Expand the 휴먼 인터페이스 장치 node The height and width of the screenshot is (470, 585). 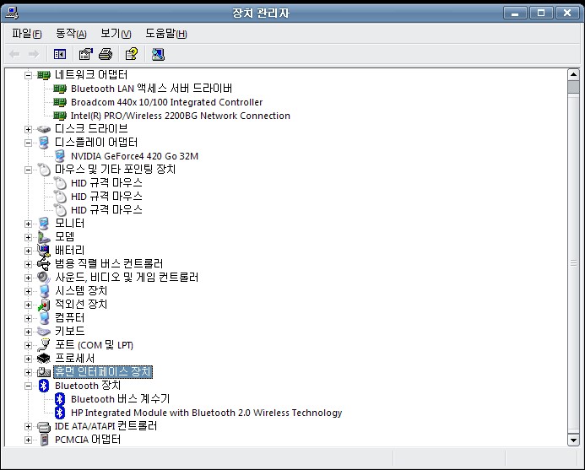(28, 372)
